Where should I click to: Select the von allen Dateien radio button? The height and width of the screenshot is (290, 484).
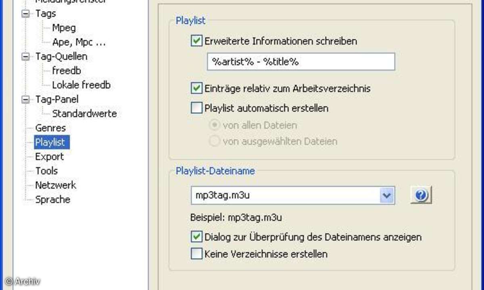click(x=215, y=125)
